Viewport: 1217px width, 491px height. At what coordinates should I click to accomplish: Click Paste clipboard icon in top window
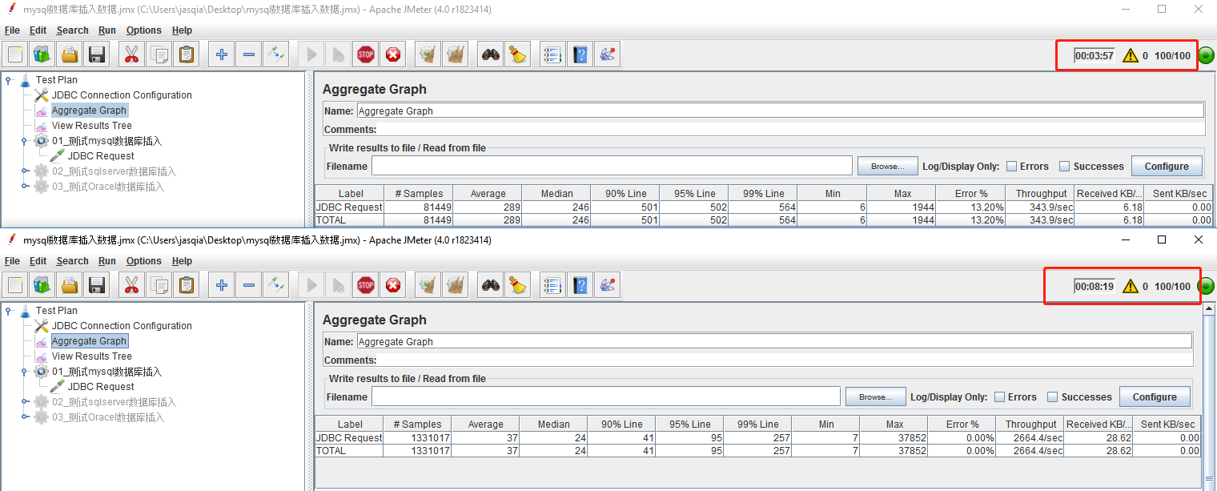coord(187,54)
